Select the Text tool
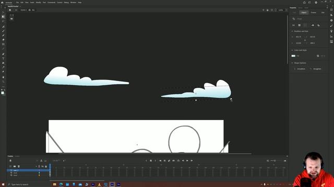 [3, 59]
